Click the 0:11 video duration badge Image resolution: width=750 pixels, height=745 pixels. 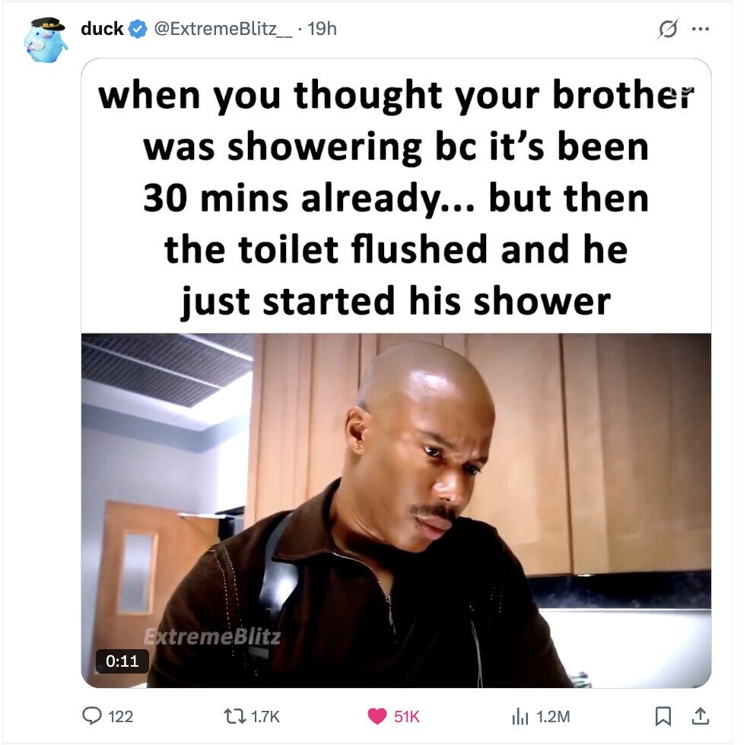coord(122,661)
